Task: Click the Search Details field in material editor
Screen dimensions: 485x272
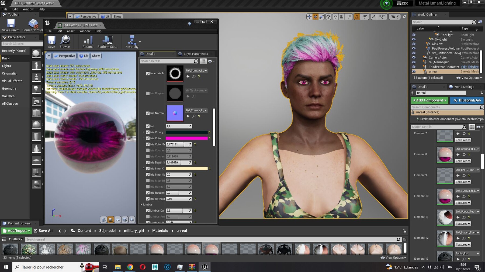Action: [x=169, y=61]
